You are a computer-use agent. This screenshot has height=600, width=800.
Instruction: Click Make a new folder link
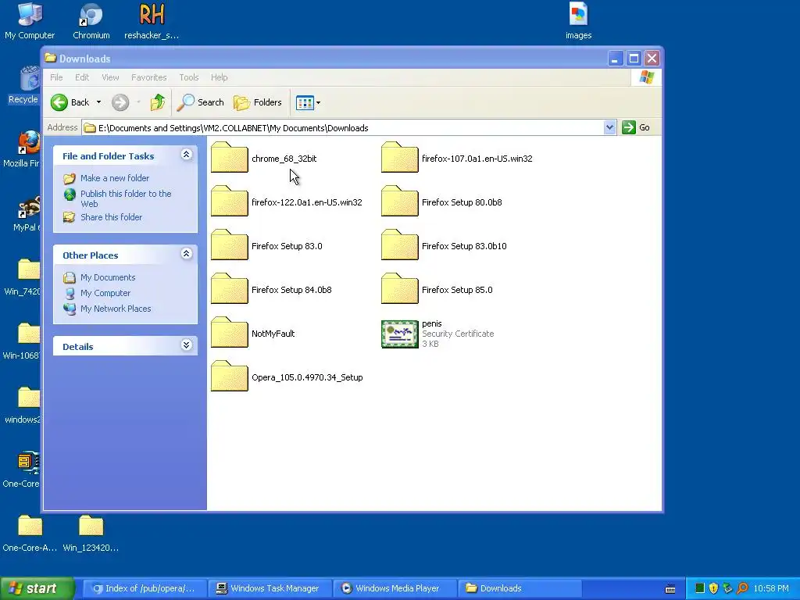coord(115,178)
